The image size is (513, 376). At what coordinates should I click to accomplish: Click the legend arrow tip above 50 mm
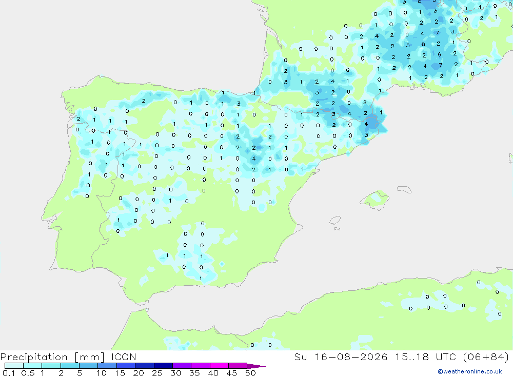(257, 366)
